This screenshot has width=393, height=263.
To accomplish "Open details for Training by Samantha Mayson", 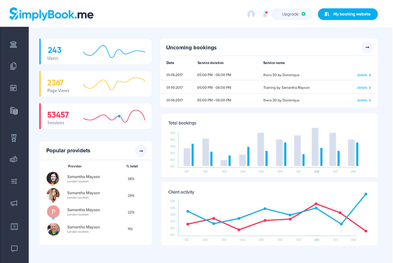I will tap(364, 88).
